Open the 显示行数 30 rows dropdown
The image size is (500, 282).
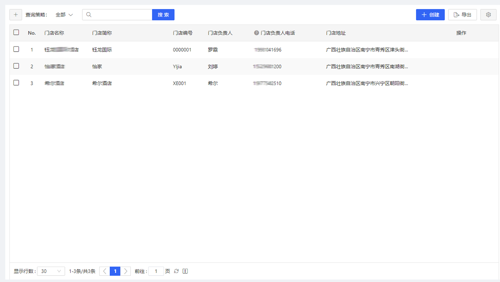[51, 271]
